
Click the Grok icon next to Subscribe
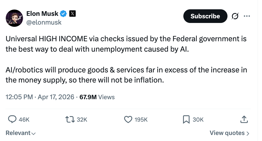[x=235, y=16]
